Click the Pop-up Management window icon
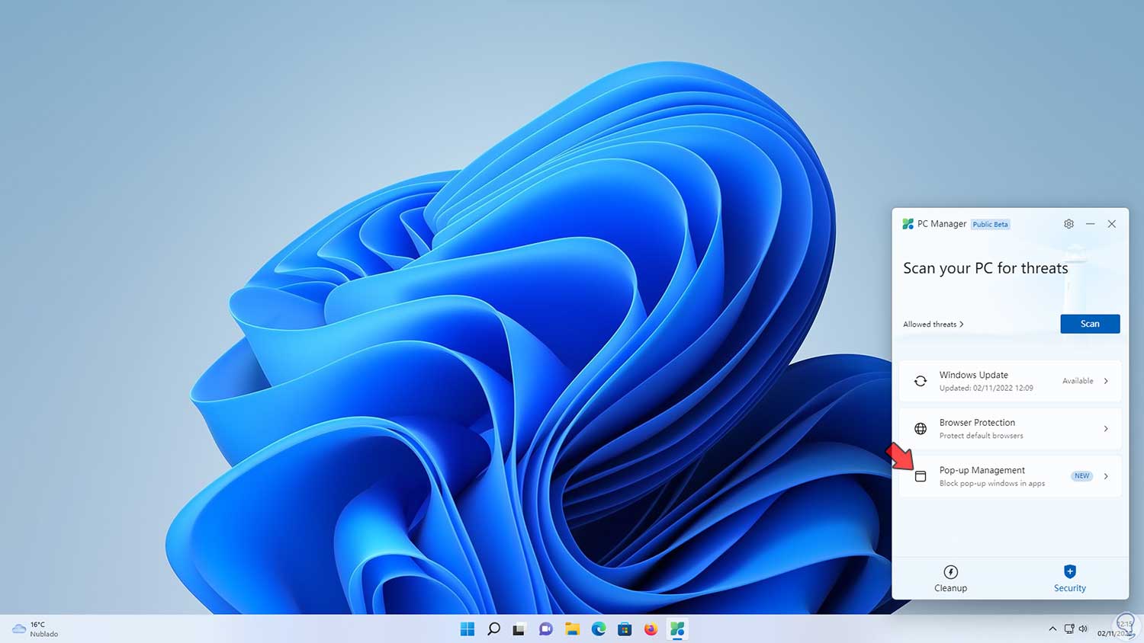Screen dimensions: 1144x643 point(920,475)
